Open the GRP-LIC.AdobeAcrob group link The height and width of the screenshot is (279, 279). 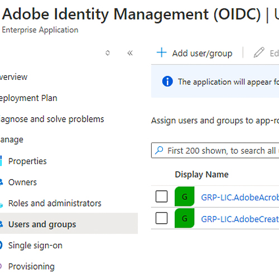(240, 198)
